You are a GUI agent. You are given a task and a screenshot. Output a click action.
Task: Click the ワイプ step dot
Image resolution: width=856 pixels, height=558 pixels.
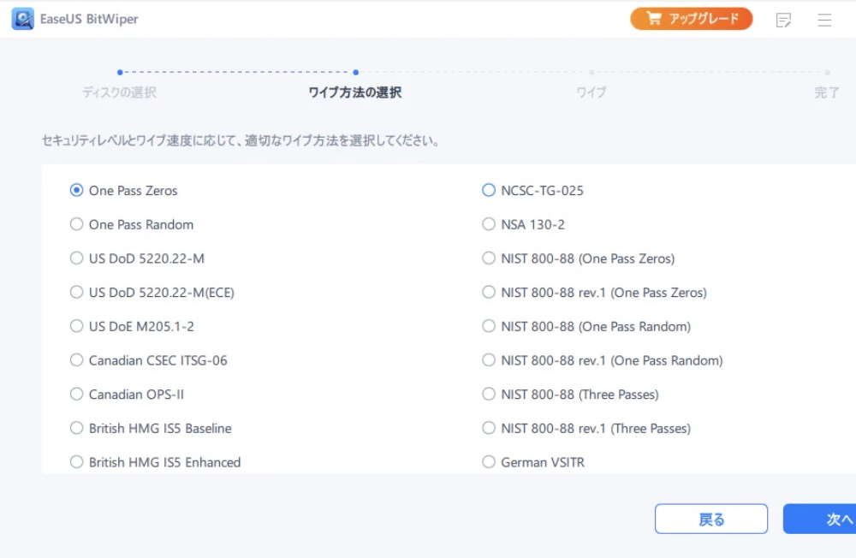tap(591, 73)
